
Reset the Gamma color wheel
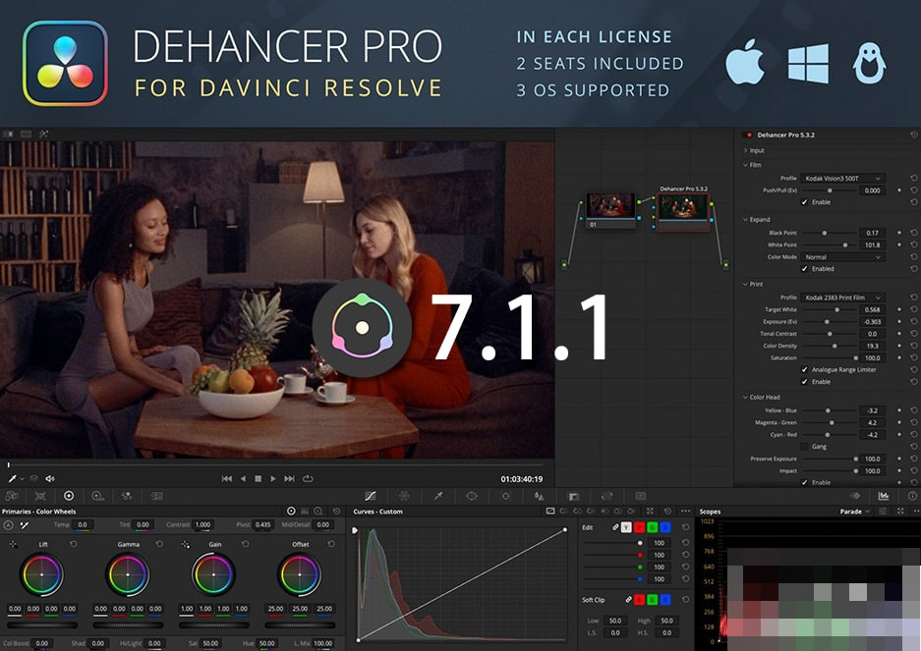tap(159, 544)
